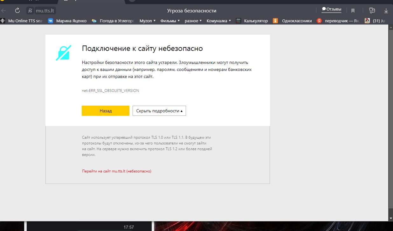The width and height of the screenshot is (393, 231).
Task: Click the 17:57 clock in bottom window
Action: click(129, 227)
